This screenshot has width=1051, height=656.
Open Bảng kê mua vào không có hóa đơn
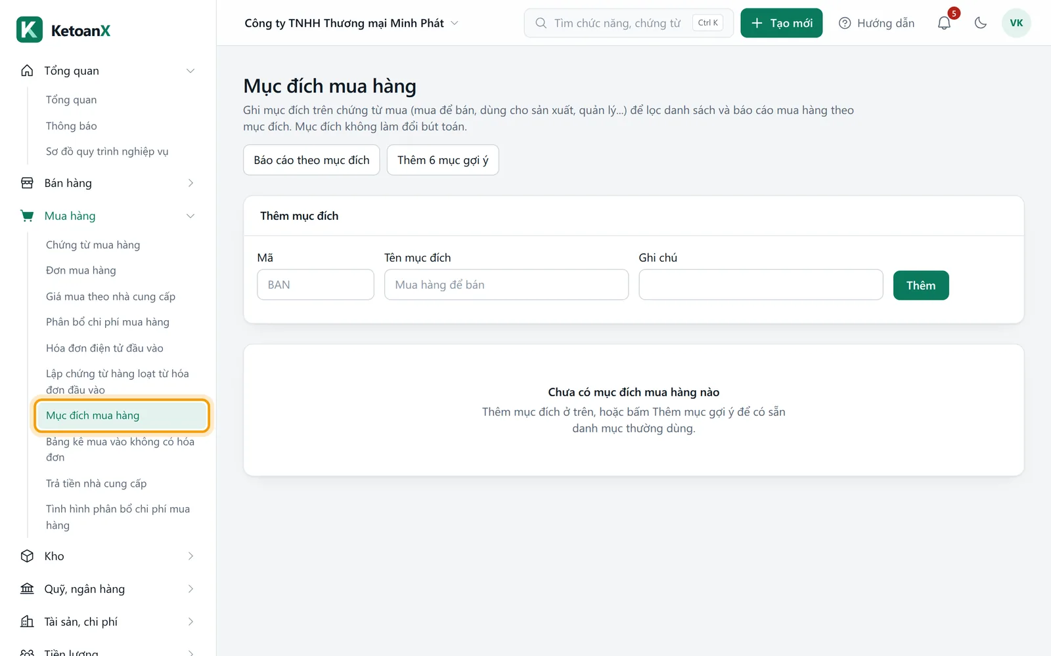tap(120, 449)
